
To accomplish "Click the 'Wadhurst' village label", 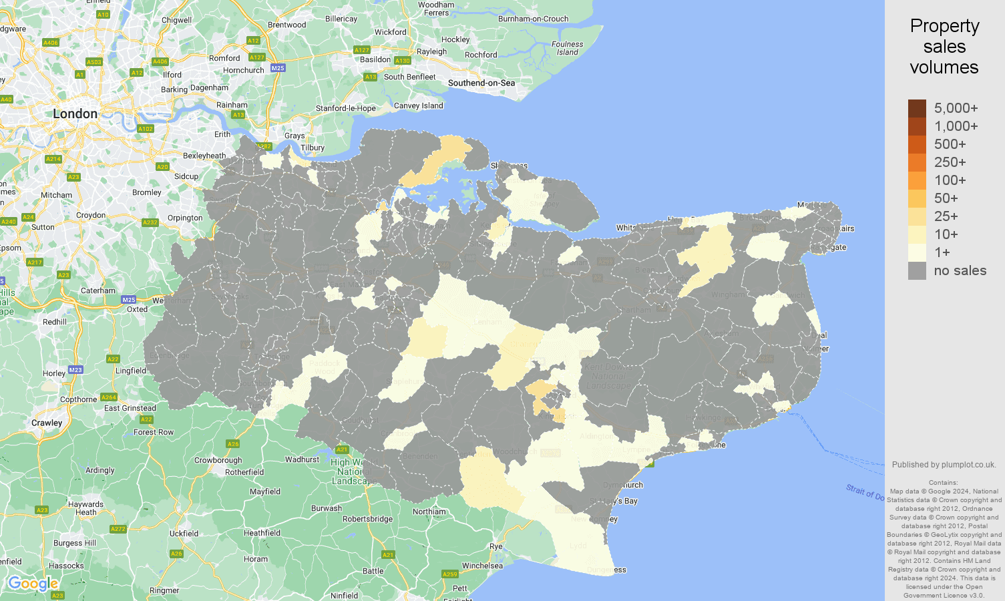I will (303, 459).
